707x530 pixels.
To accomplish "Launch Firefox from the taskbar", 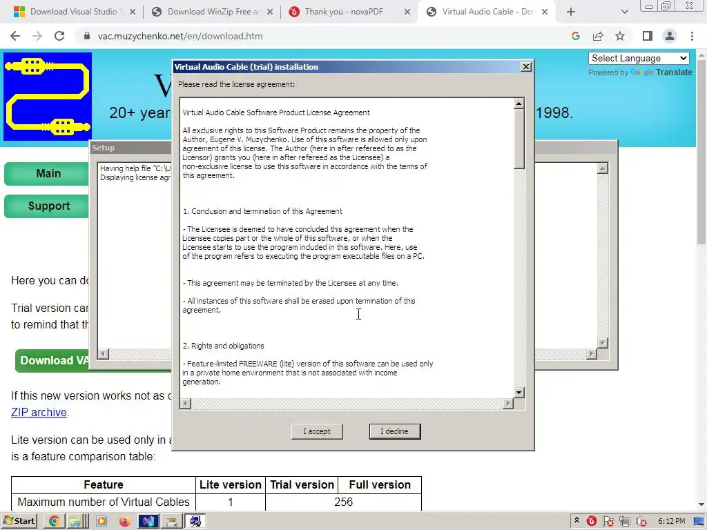I will [124, 522].
